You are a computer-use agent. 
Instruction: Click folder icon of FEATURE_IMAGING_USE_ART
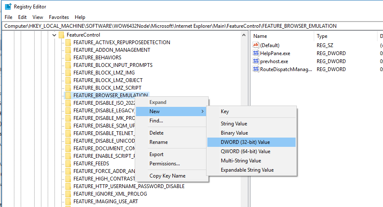pos(68,201)
